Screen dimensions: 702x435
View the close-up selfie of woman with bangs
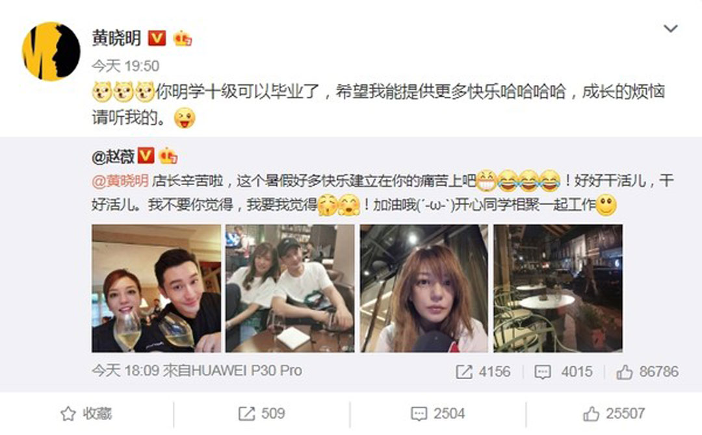[424, 288]
